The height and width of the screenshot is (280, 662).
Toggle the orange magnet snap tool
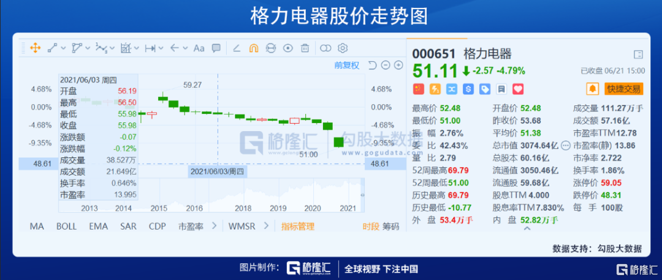pyautogui.click(x=254, y=48)
